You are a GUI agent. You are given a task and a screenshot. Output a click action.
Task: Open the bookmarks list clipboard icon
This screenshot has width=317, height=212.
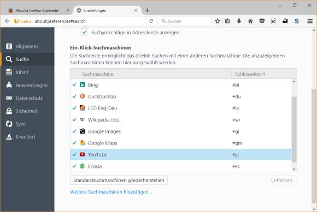[x=227, y=21]
